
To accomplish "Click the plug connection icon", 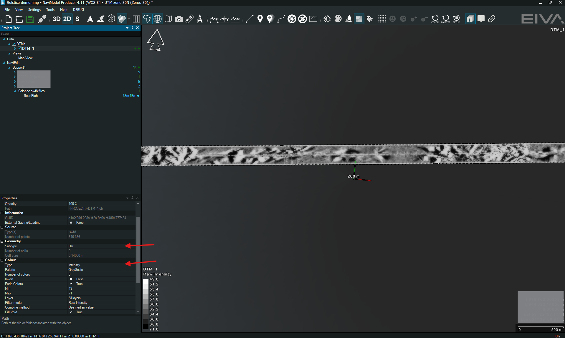I will 42,19.
